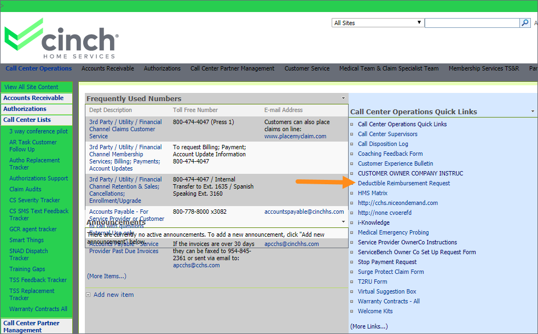Open the Accounts Receivable top navigation tab

point(108,68)
